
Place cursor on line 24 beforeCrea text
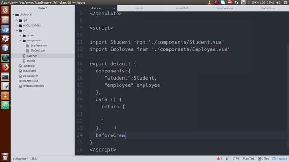pyautogui.click(x=110, y=135)
